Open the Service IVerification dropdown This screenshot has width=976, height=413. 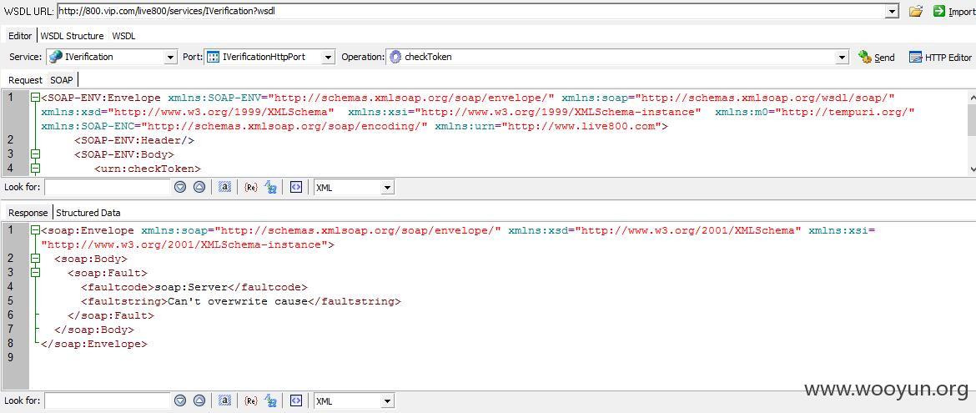click(170, 58)
